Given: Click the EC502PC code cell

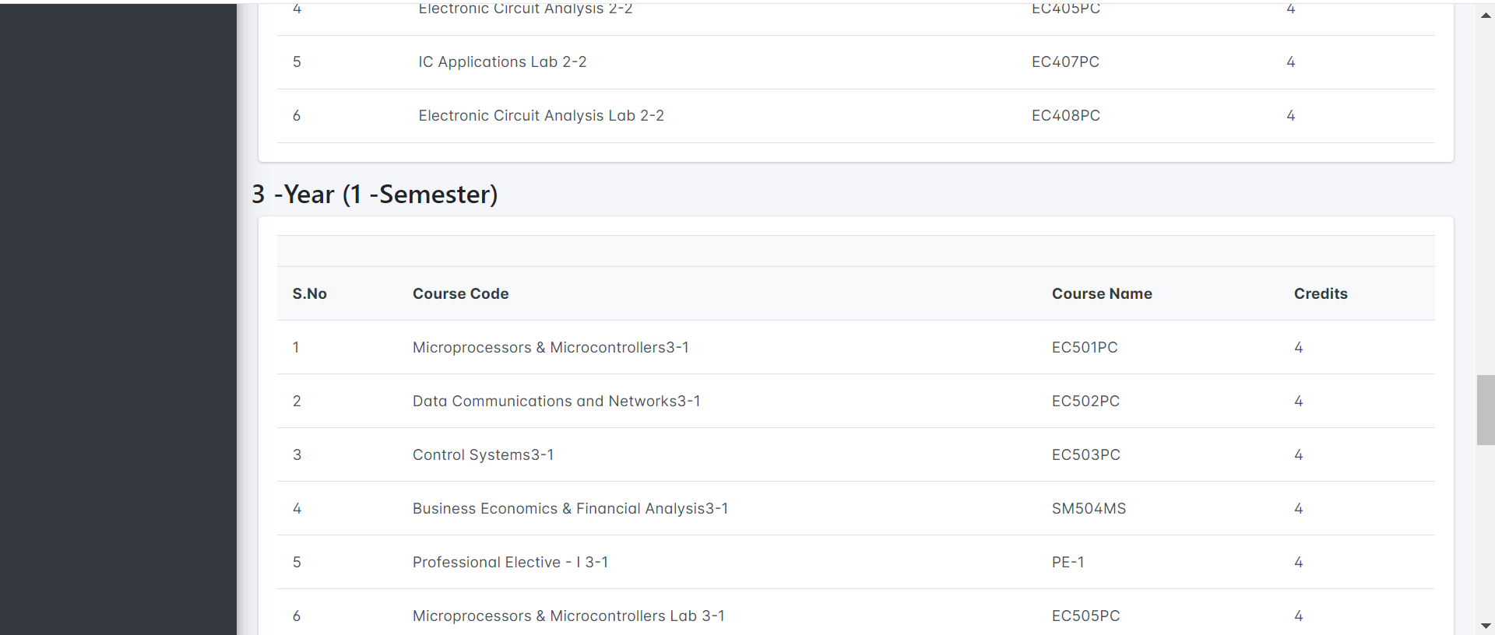Looking at the screenshot, I should point(1085,402).
